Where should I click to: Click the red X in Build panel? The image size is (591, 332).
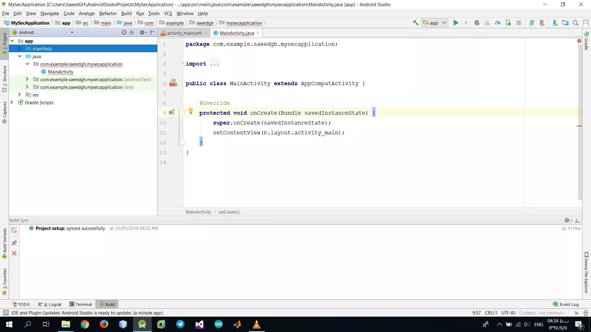pos(14,253)
